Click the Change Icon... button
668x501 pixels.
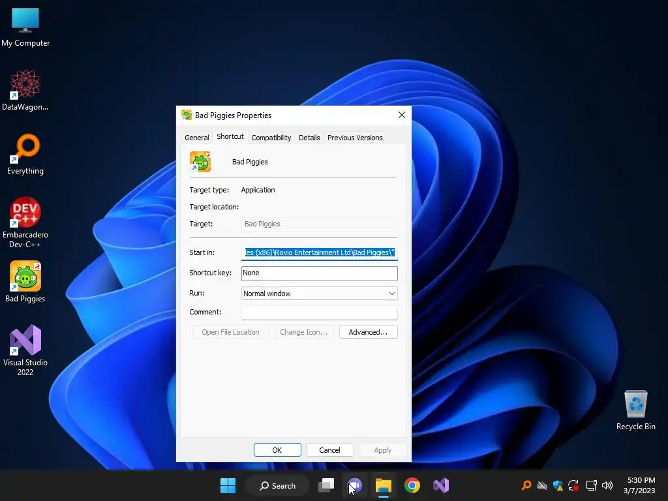pyautogui.click(x=304, y=332)
